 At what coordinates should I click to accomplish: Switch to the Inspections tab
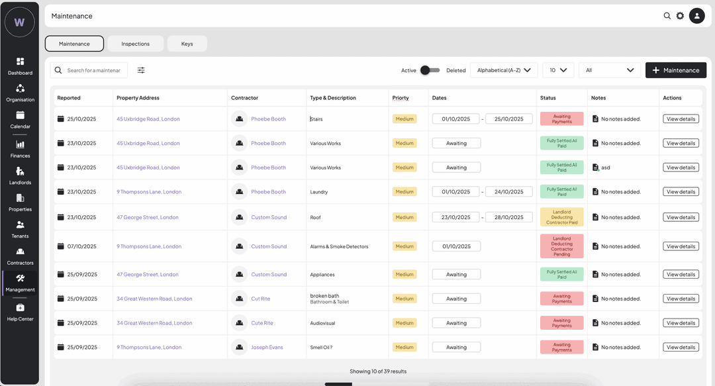(x=135, y=44)
